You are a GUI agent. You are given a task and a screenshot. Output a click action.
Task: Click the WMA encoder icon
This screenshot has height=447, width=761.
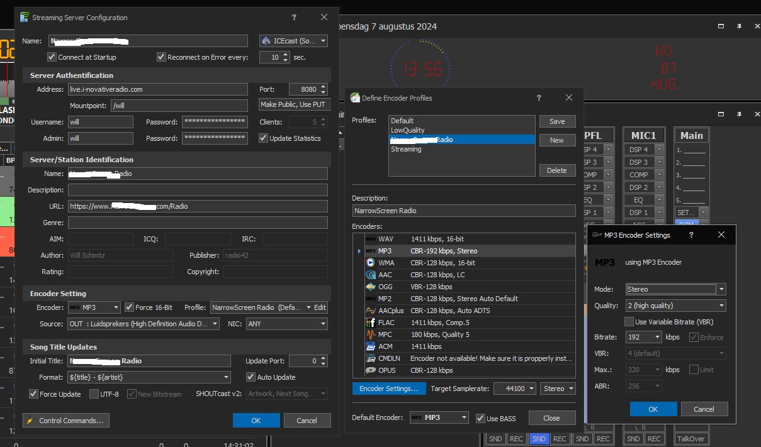click(371, 263)
